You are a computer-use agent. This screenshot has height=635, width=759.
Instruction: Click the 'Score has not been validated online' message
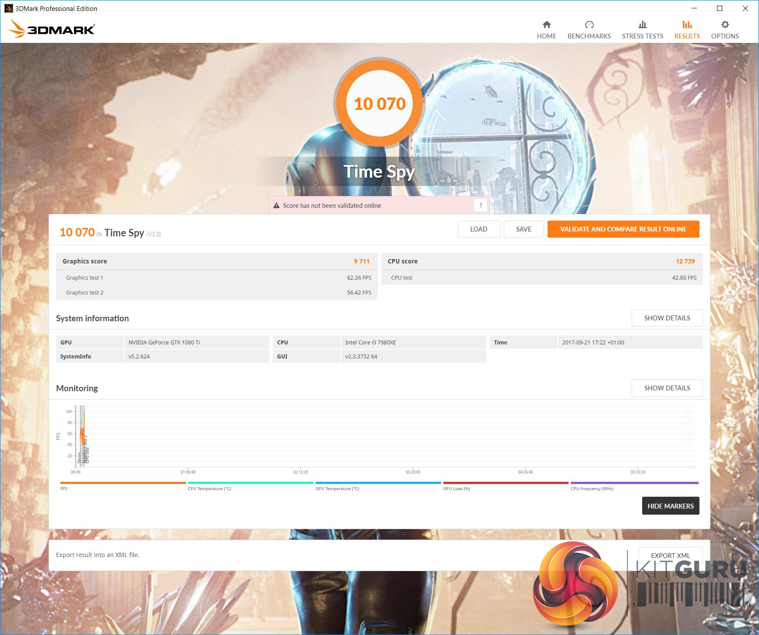pyautogui.click(x=332, y=206)
